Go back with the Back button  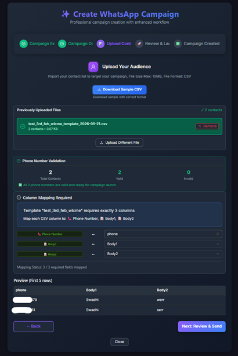point(34,326)
